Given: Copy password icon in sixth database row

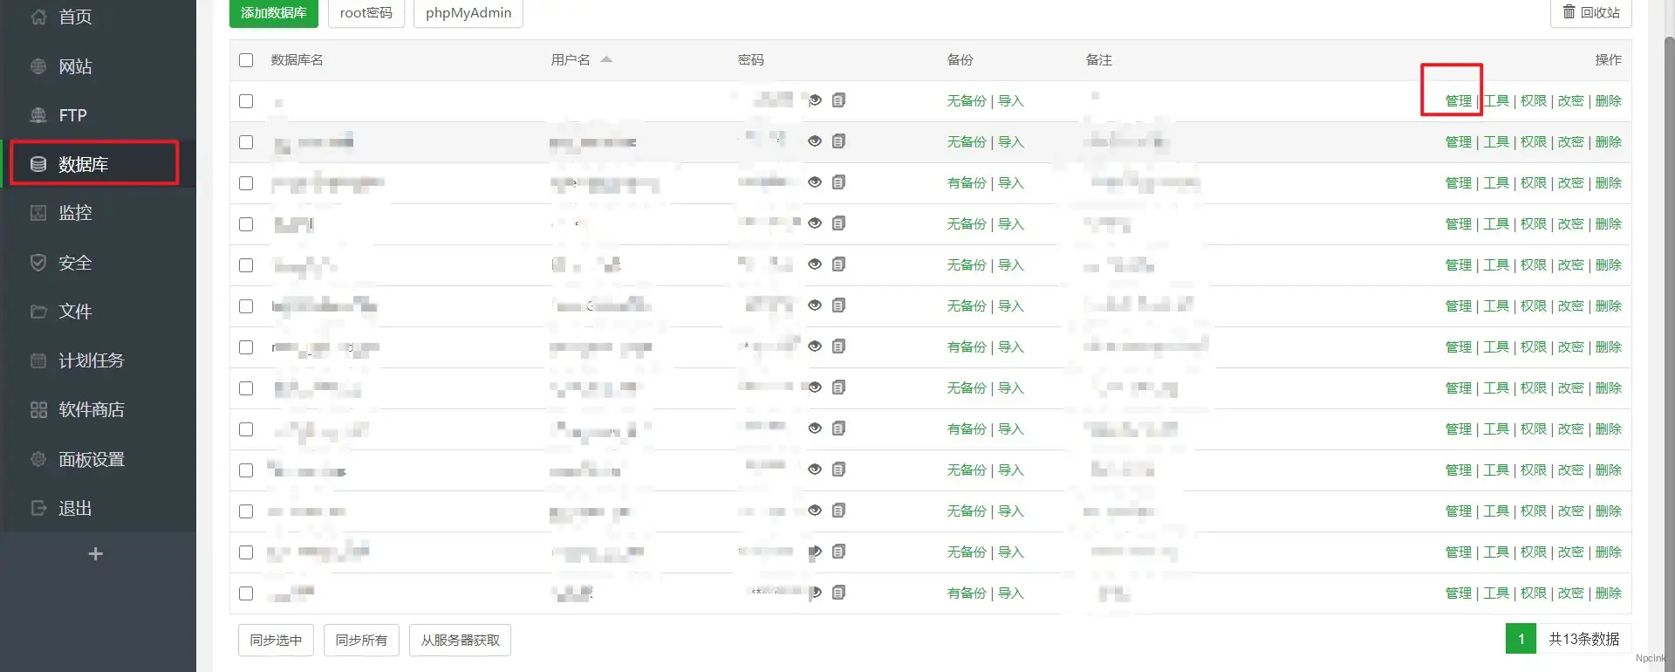Looking at the screenshot, I should click(x=838, y=305).
